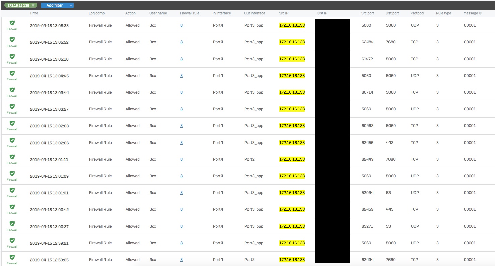Click Firewall shield icon for 13:06:33 entry
495x266 pixels.
click(x=12, y=23)
